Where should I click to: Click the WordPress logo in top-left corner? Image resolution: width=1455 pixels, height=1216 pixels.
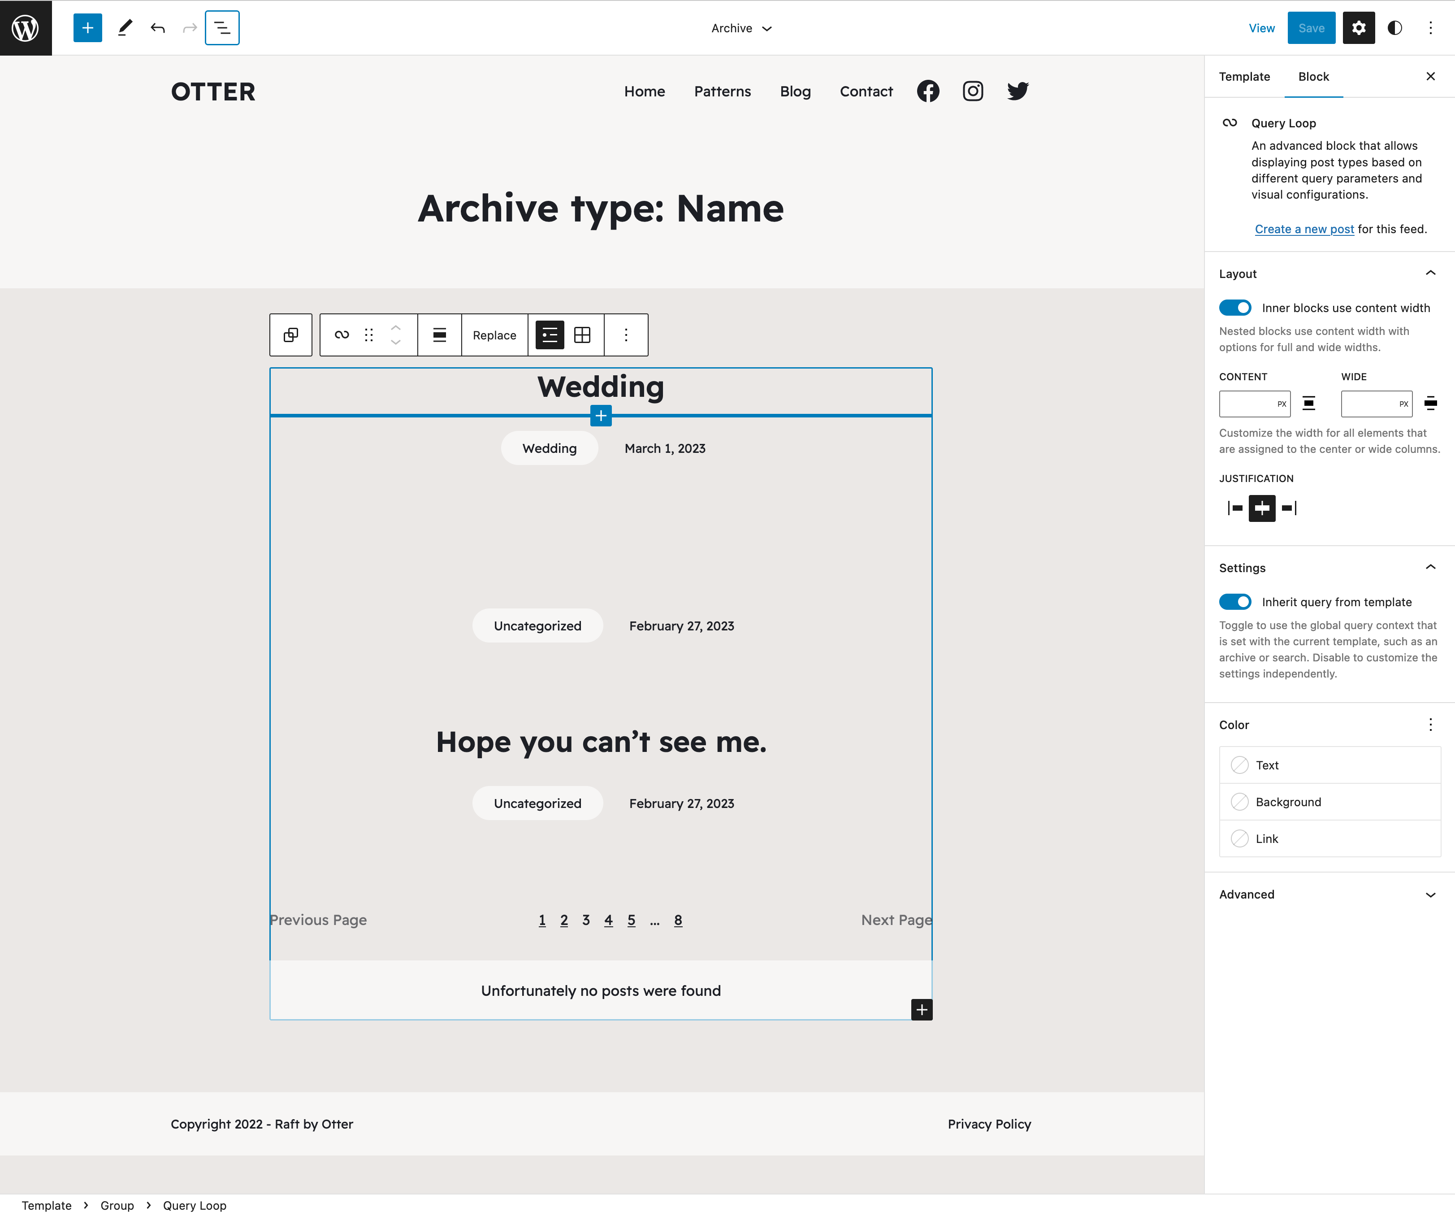[26, 28]
